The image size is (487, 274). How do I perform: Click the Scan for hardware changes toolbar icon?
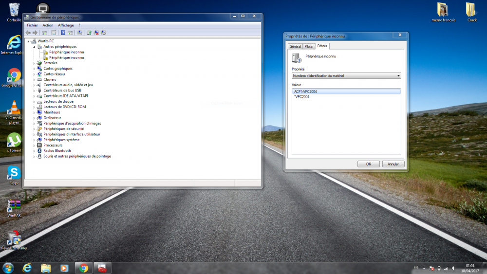pyautogui.click(x=80, y=33)
